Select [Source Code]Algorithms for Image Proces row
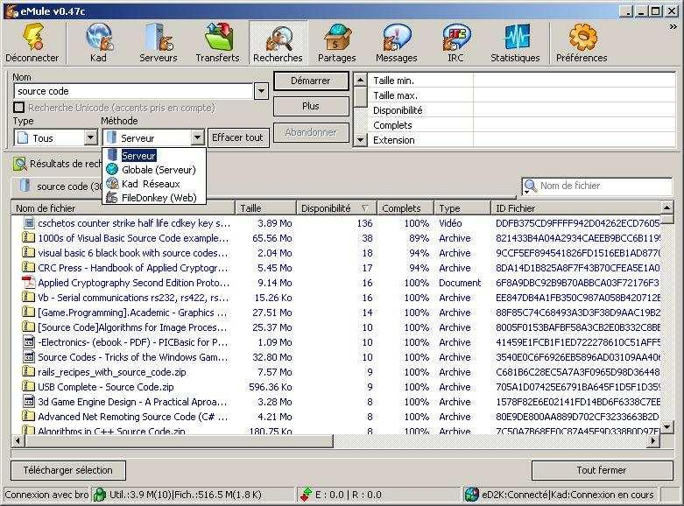 336,327
